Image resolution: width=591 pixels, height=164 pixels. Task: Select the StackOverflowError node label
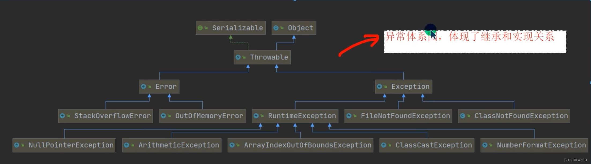(113, 116)
